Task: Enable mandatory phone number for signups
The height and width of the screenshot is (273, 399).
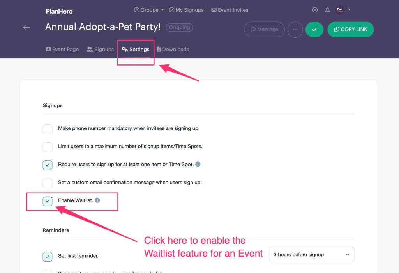Action: (x=48, y=129)
